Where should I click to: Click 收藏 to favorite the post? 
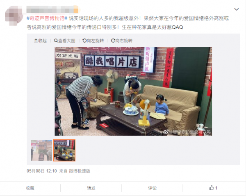tap(30, 188)
